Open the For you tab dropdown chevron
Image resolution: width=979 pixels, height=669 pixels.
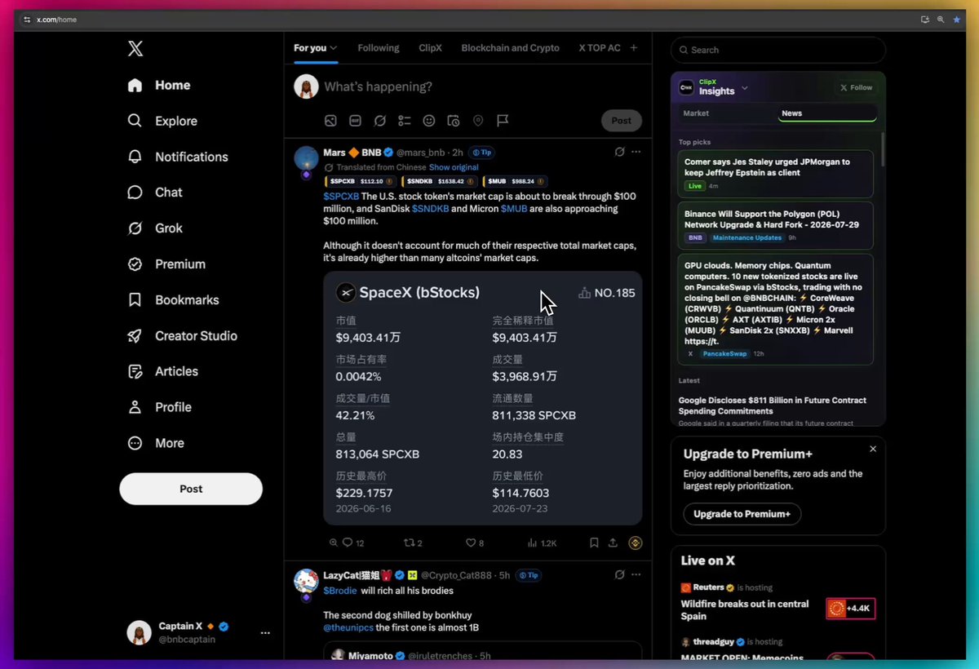tap(334, 48)
